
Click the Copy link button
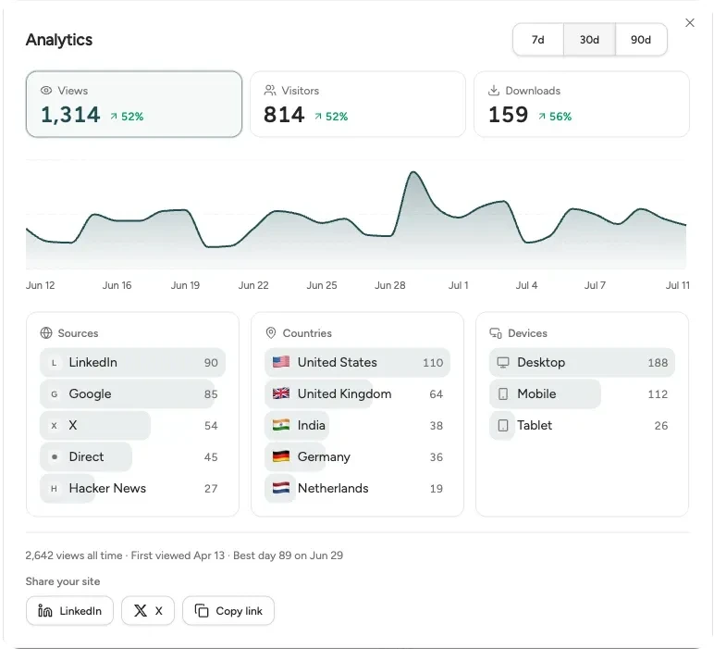(228, 611)
